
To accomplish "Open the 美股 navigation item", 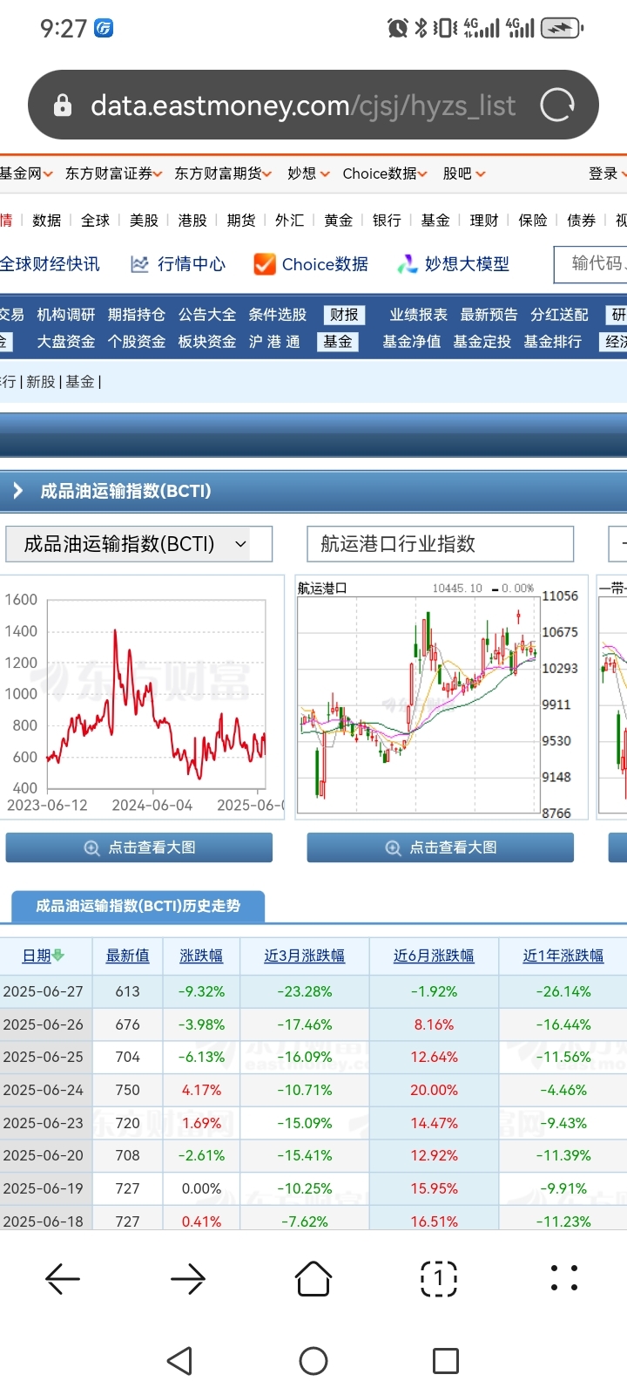I will coord(144,221).
